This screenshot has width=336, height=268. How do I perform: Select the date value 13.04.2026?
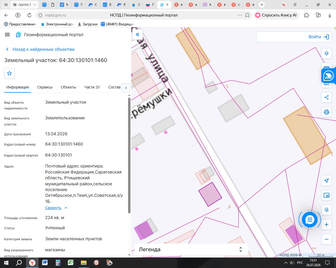click(56, 134)
